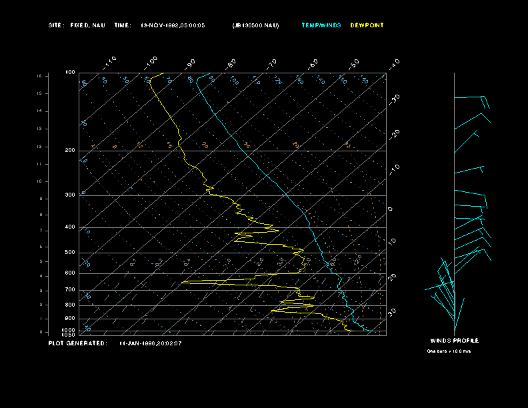The image size is (528, 408).
Task: Click the right-side temperature label 0
Action: coord(391,209)
